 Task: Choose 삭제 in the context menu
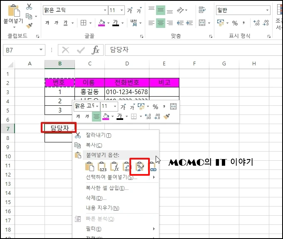click(116, 198)
